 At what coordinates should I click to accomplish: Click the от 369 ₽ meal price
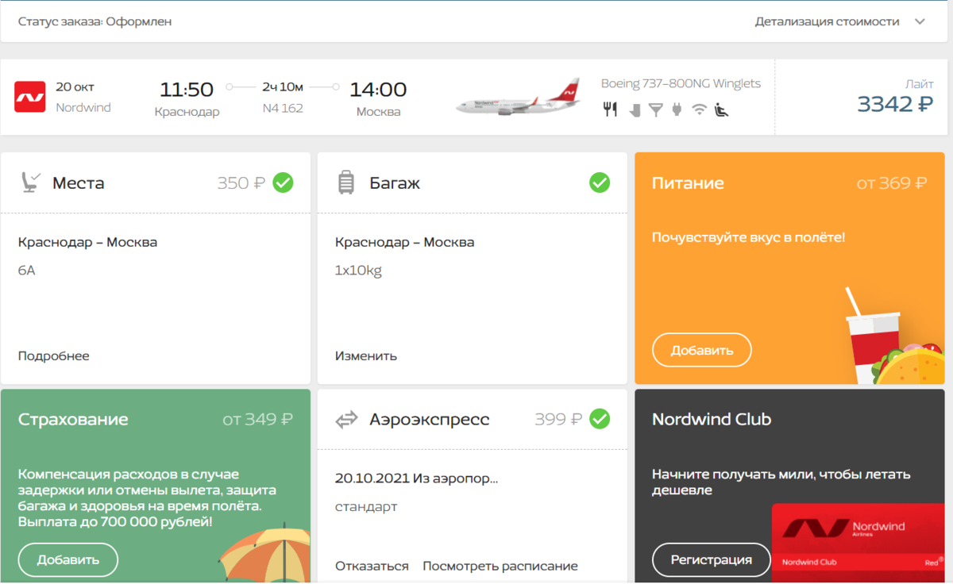click(892, 182)
